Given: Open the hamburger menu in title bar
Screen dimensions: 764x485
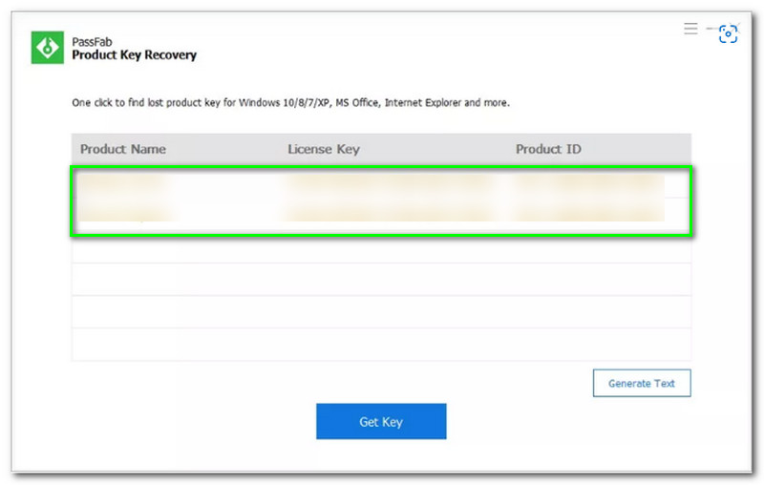Looking at the screenshot, I should pyautogui.click(x=690, y=30).
